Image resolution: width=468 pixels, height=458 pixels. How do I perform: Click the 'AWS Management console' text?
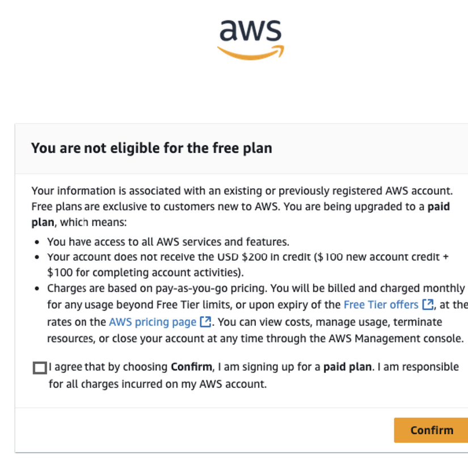point(396,338)
